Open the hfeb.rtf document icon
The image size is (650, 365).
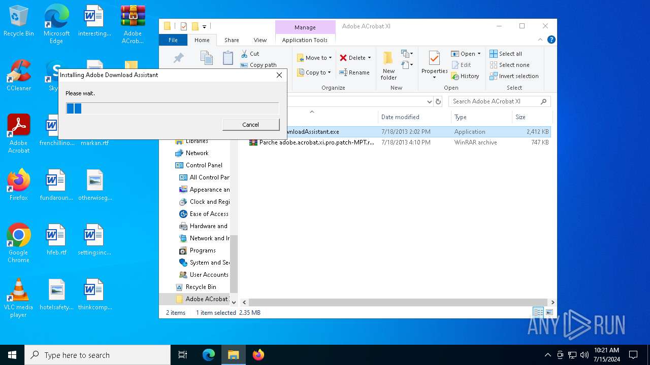(x=56, y=240)
